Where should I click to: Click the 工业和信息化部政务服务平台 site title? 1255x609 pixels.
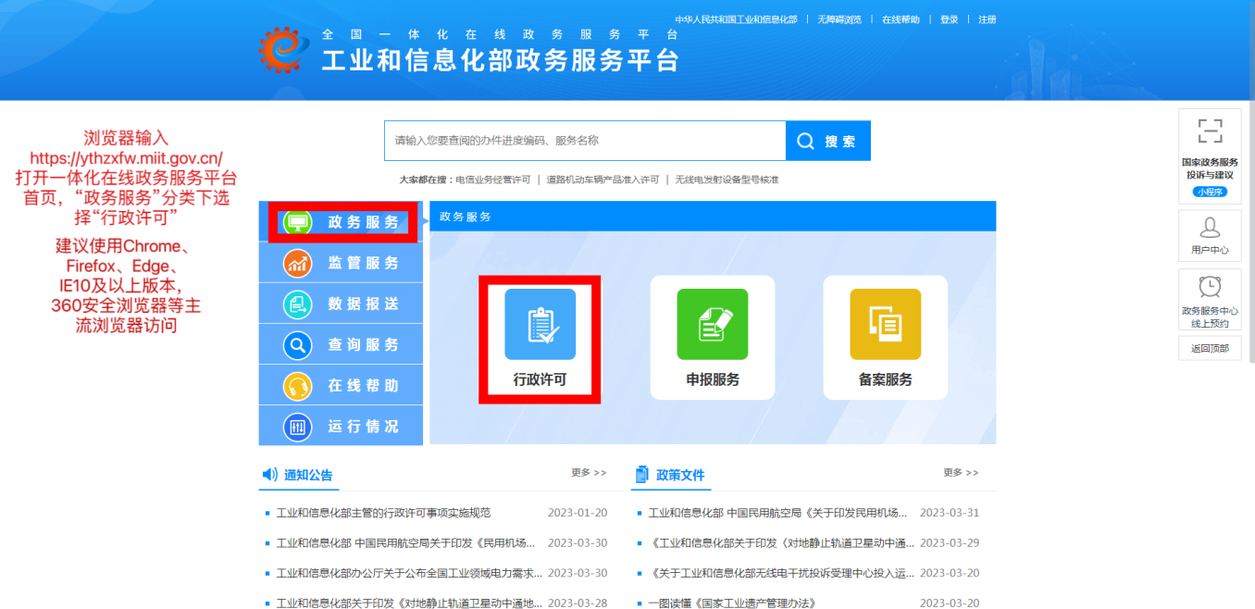pyautogui.click(x=501, y=60)
